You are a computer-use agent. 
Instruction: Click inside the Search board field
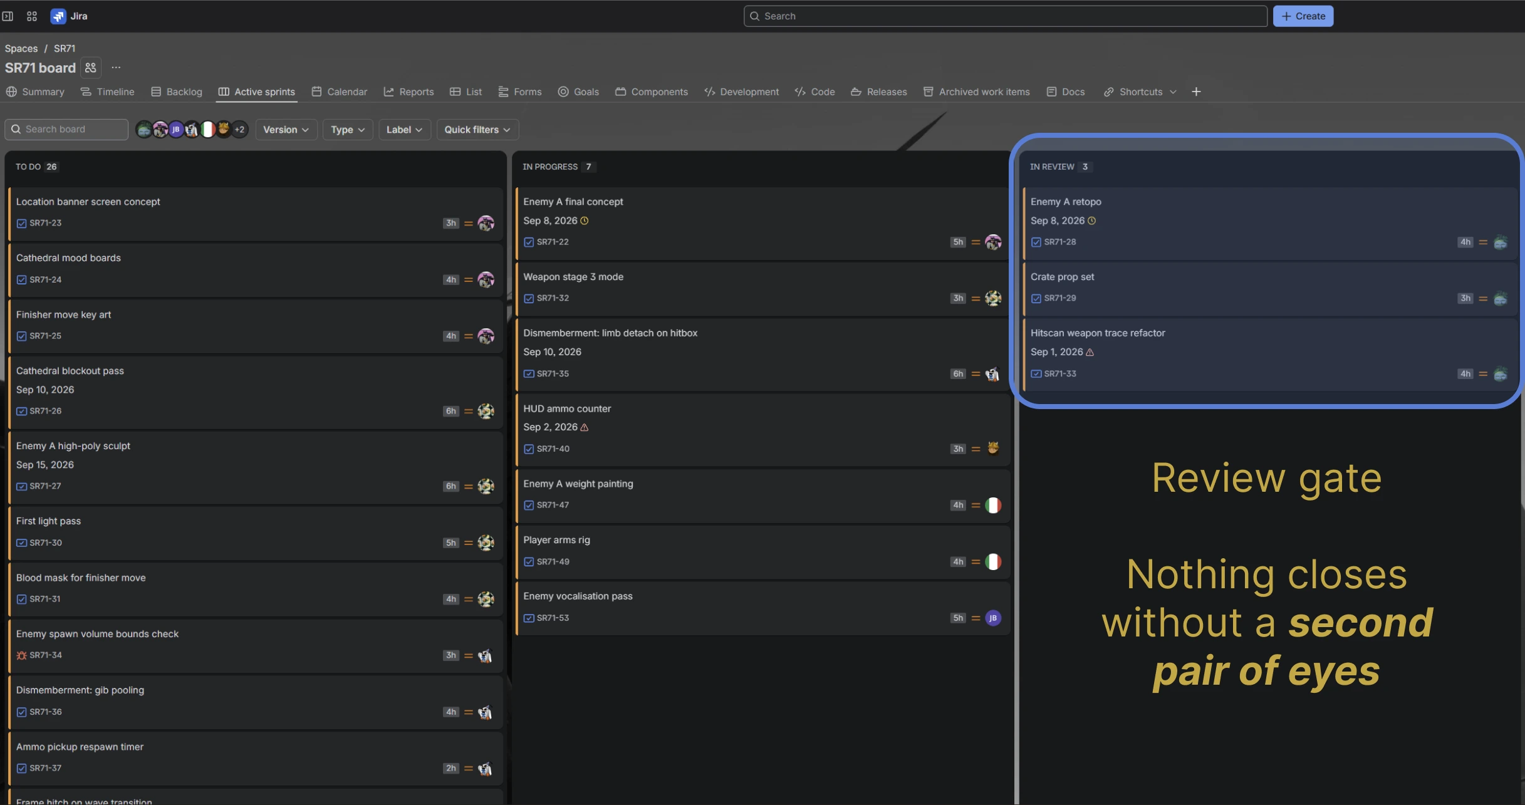click(x=66, y=130)
